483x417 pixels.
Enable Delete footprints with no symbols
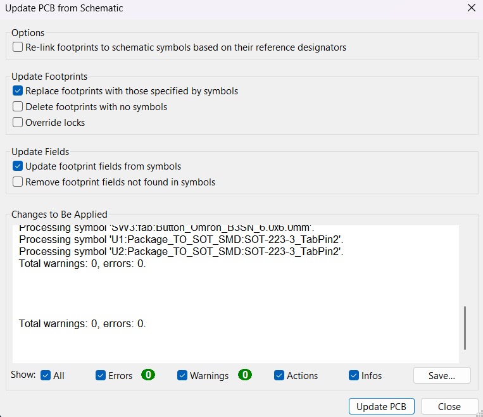pyautogui.click(x=18, y=107)
